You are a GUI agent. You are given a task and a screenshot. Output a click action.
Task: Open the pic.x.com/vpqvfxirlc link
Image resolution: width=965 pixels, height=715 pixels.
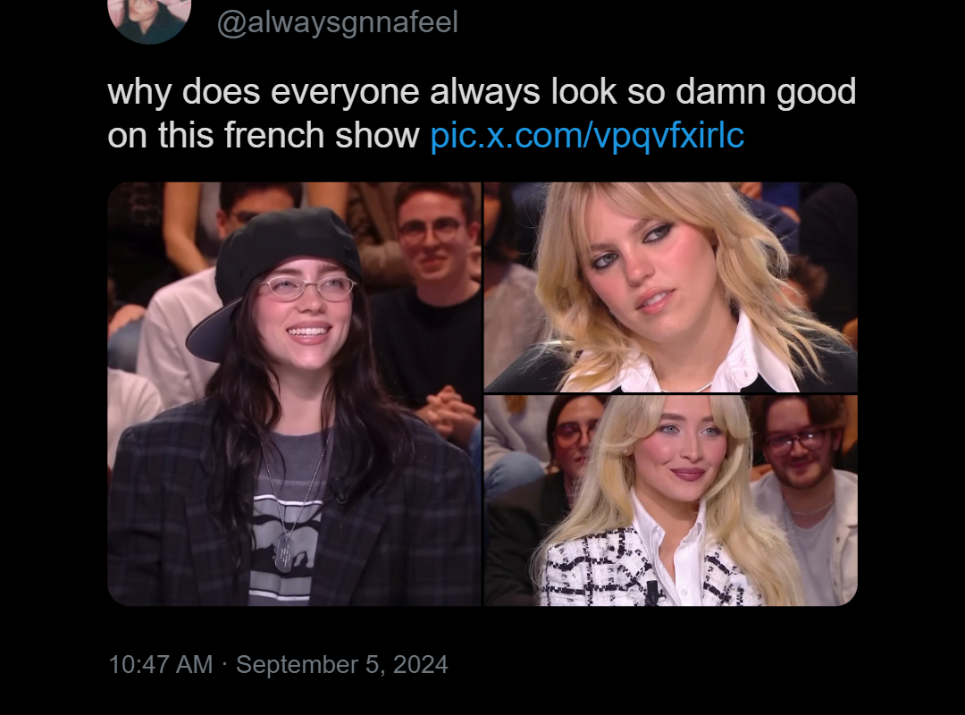(x=587, y=136)
